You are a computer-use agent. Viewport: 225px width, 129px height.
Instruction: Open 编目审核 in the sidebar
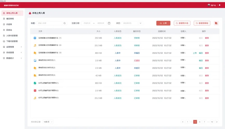[x=10, y=19]
